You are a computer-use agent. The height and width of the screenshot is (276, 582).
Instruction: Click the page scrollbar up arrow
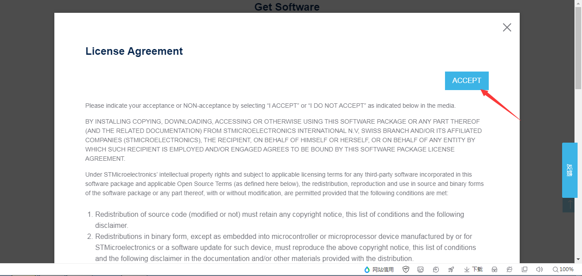pyautogui.click(x=578, y=3)
